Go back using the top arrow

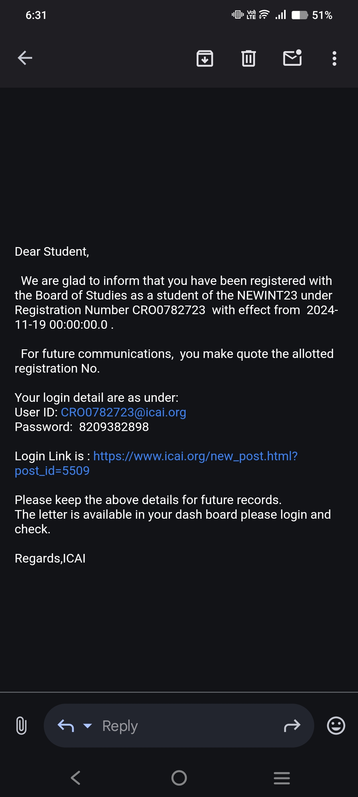(x=25, y=58)
